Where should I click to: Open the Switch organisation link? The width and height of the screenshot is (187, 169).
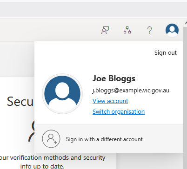[x=119, y=111]
